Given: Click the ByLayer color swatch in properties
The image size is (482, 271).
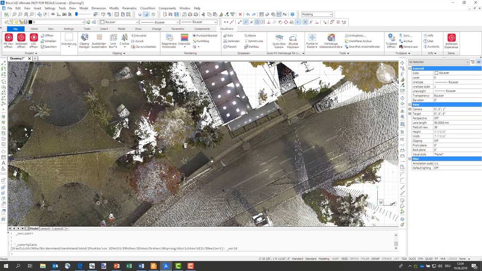Looking at the screenshot, I should [436, 73].
